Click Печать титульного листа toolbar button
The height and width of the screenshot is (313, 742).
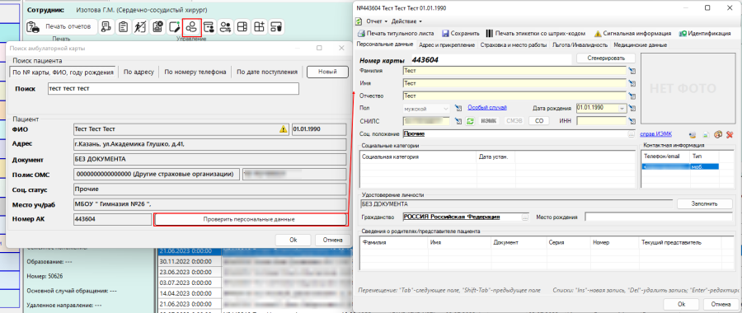(396, 34)
